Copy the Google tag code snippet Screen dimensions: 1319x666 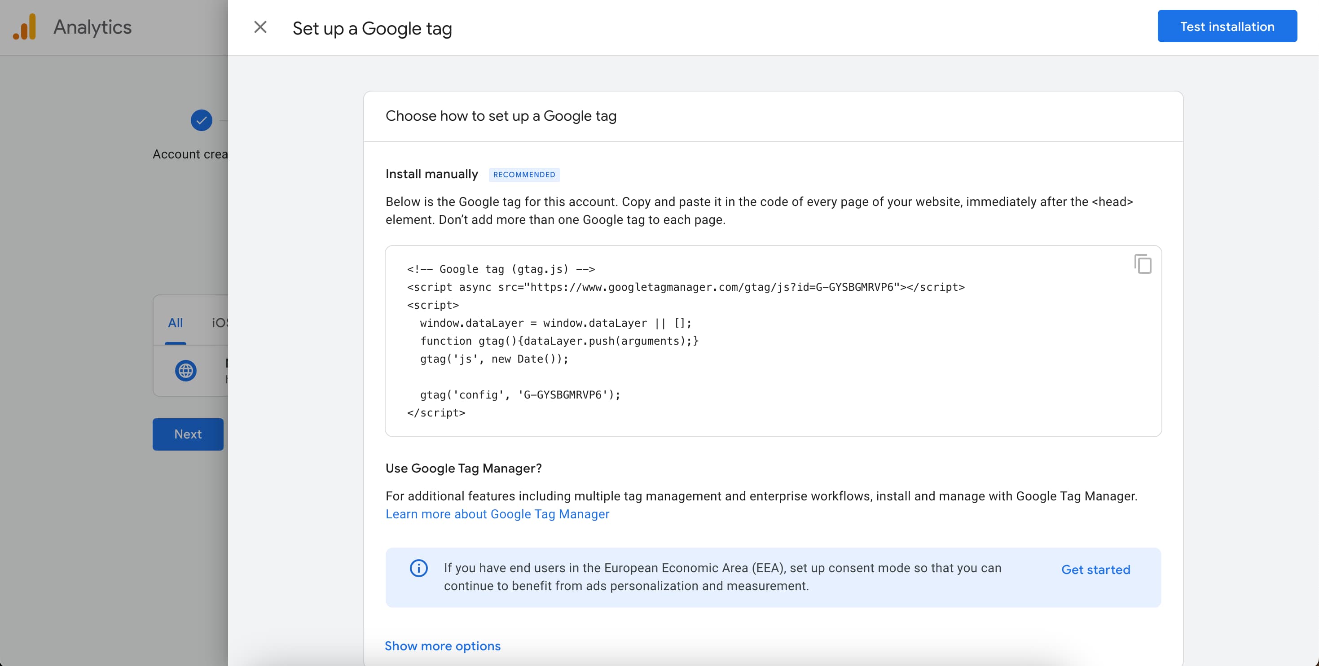1143,264
